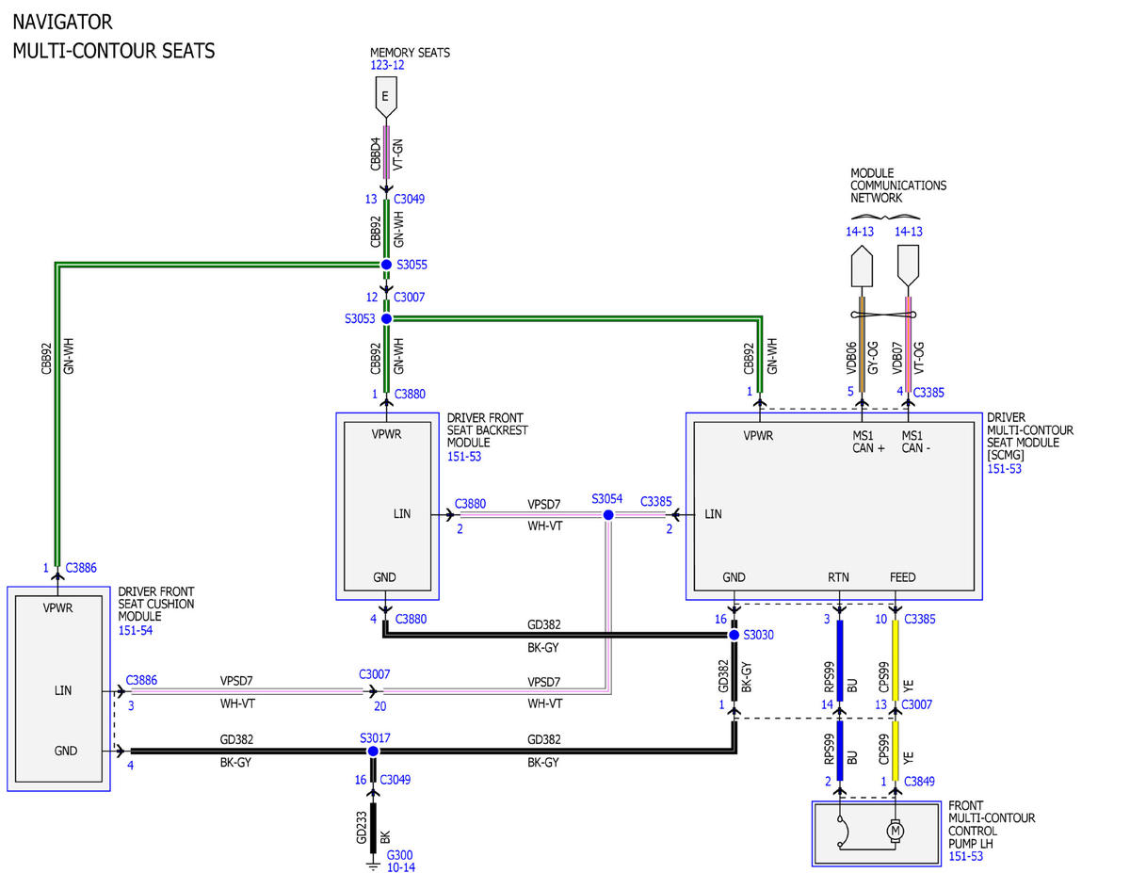Click connector C3385 near CAN - pin 4

928,392
